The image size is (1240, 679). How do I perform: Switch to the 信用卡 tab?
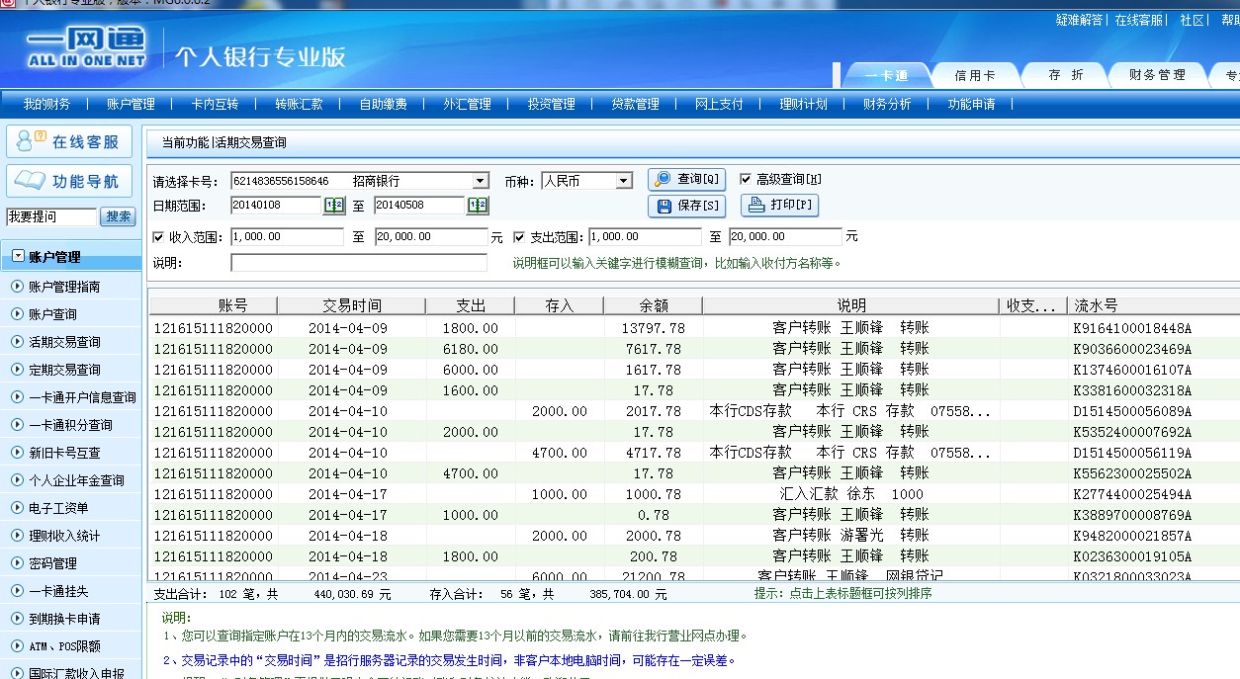pos(974,75)
